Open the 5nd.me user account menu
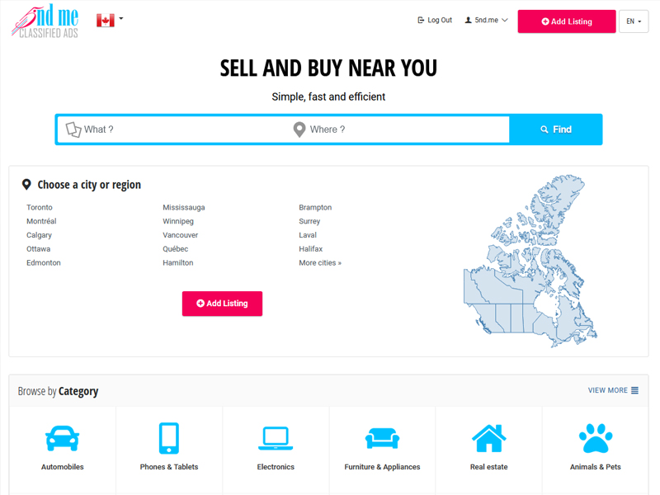This screenshot has height=495, width=660. tap(486, 21)
